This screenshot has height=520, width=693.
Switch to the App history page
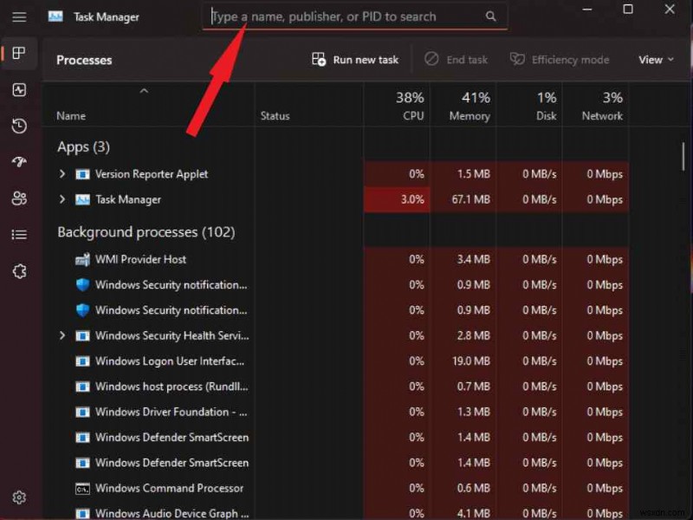(19, 126)
